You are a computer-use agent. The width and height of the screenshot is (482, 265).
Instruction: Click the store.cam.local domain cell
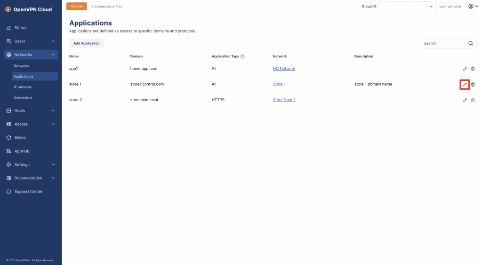[x=144, y=100]
